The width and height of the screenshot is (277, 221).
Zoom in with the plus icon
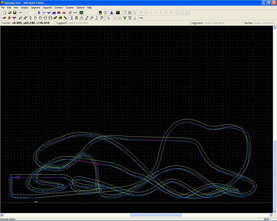(70, 13)
